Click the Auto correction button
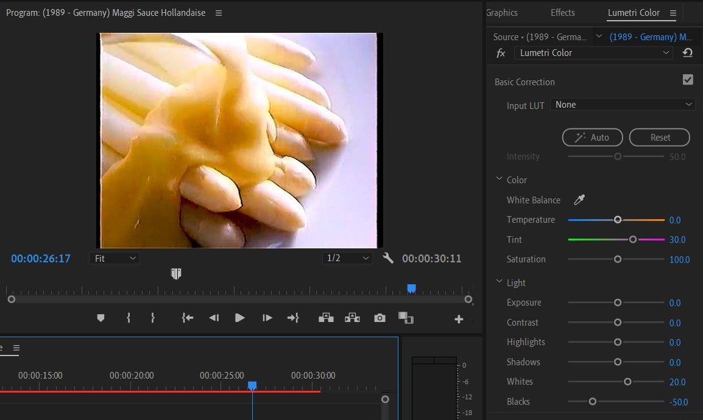 (593, 138)
